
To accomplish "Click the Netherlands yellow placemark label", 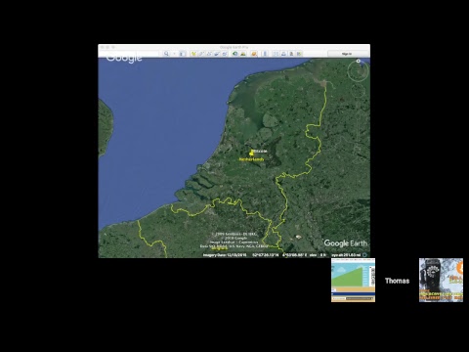I will [251, 159].
